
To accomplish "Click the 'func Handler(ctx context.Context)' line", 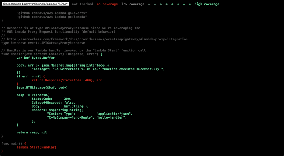I will [52, 54].
